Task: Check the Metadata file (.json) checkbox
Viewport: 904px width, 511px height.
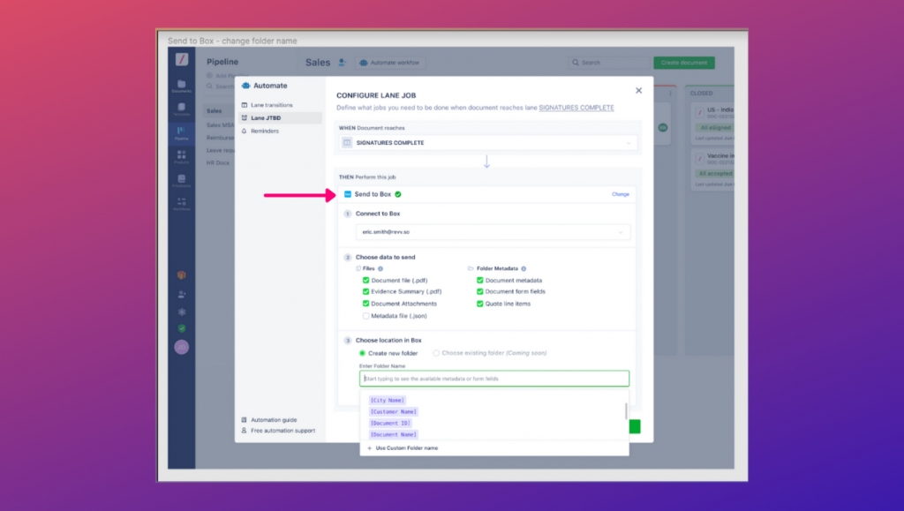Action: tap(365, 316)
